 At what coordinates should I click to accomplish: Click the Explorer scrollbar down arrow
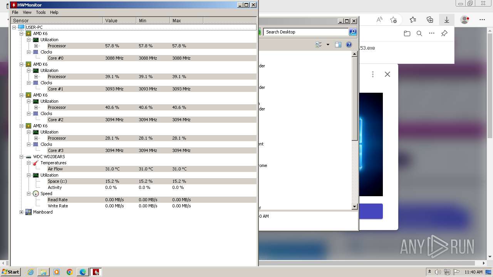(355, 207)
